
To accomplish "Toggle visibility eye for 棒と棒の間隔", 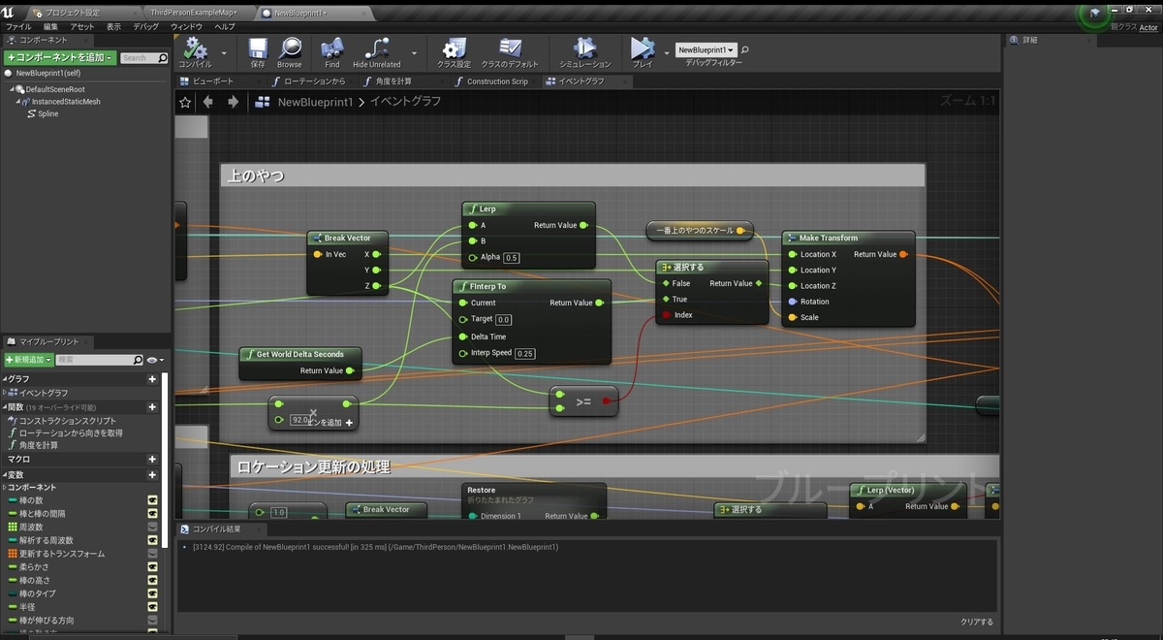I will (x=152, y=514).
